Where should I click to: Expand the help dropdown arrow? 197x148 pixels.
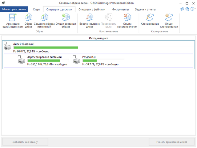(195, 9)
